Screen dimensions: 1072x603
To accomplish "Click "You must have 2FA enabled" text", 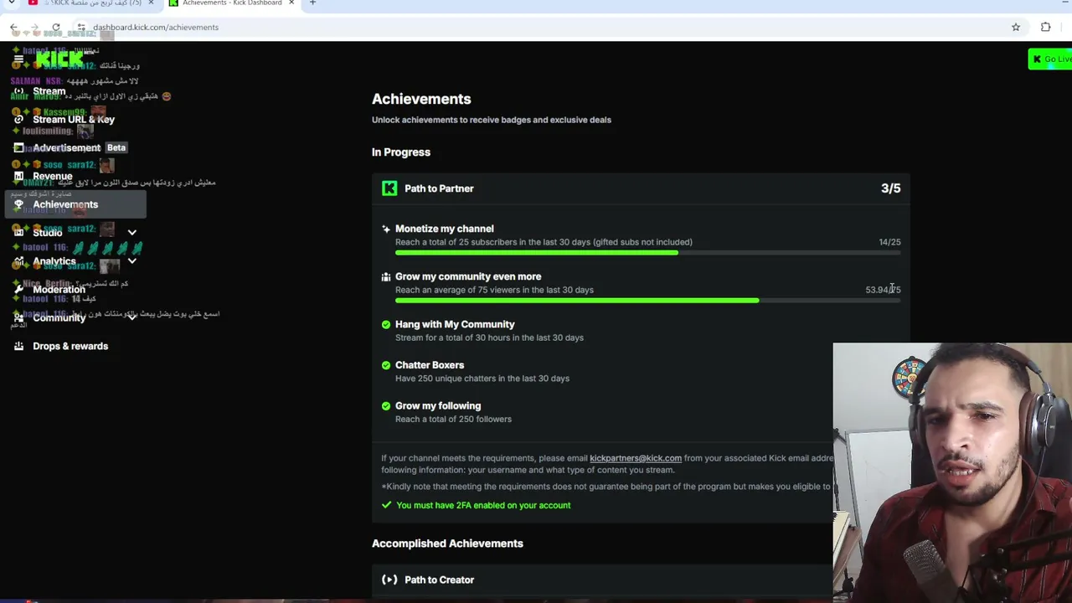I will click(x=483, y=505).
